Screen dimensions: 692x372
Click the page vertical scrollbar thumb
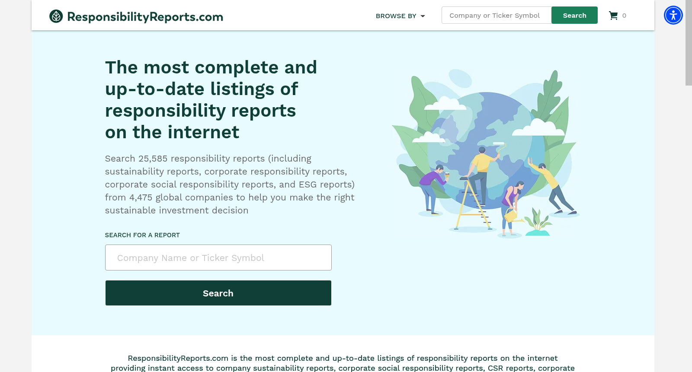point(689,43)
